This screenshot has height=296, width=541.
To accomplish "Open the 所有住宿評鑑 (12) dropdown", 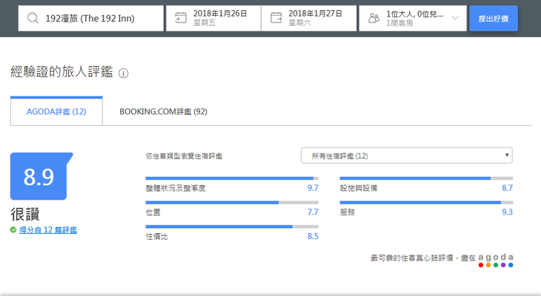I will (406, 155).
